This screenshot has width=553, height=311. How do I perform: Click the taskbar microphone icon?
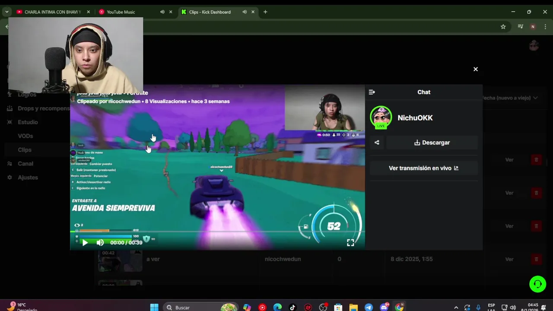click(478, 308)
